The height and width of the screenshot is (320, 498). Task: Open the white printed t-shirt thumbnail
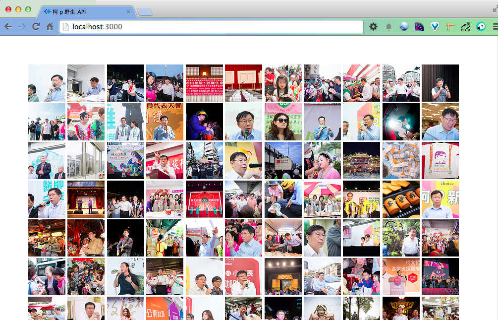click(x=440, y=160)
